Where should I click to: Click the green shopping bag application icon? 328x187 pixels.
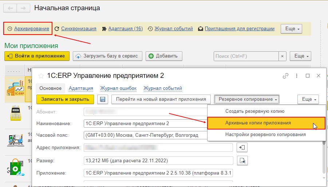tap(16, 168)
